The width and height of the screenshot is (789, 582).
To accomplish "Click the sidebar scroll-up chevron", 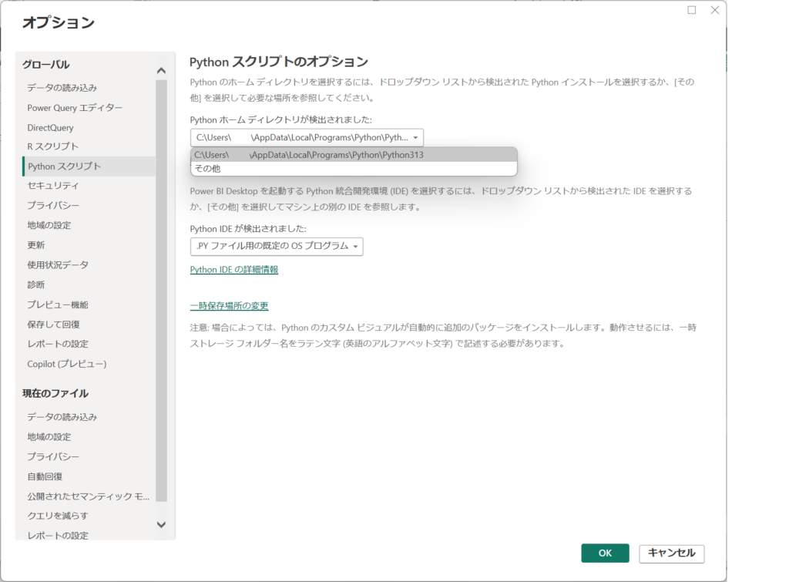I will coord(161,70).
